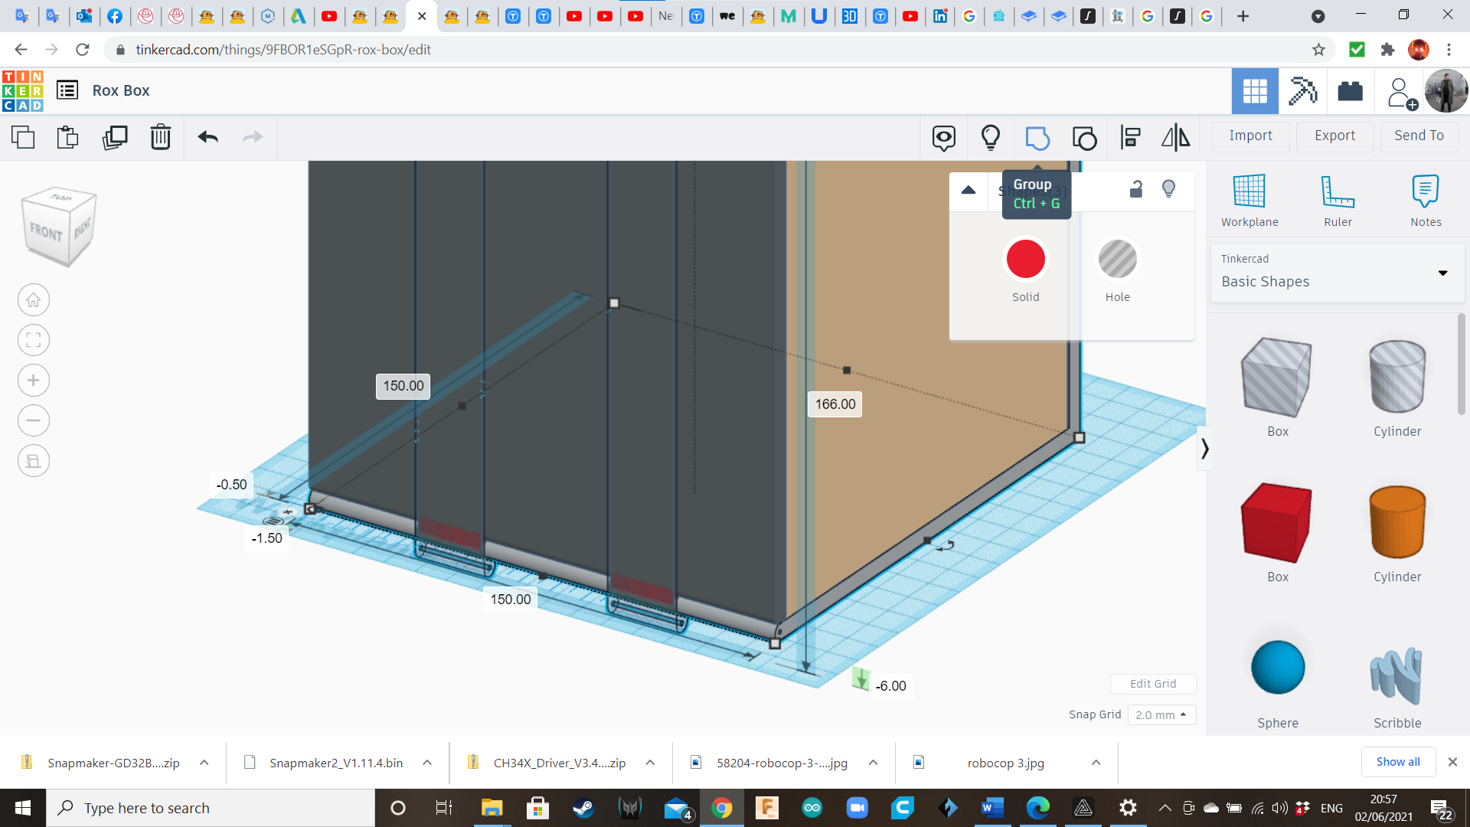Open Snap Grid size dropdown
This screenshot has width=1470, height=827.
[1161, 714]
